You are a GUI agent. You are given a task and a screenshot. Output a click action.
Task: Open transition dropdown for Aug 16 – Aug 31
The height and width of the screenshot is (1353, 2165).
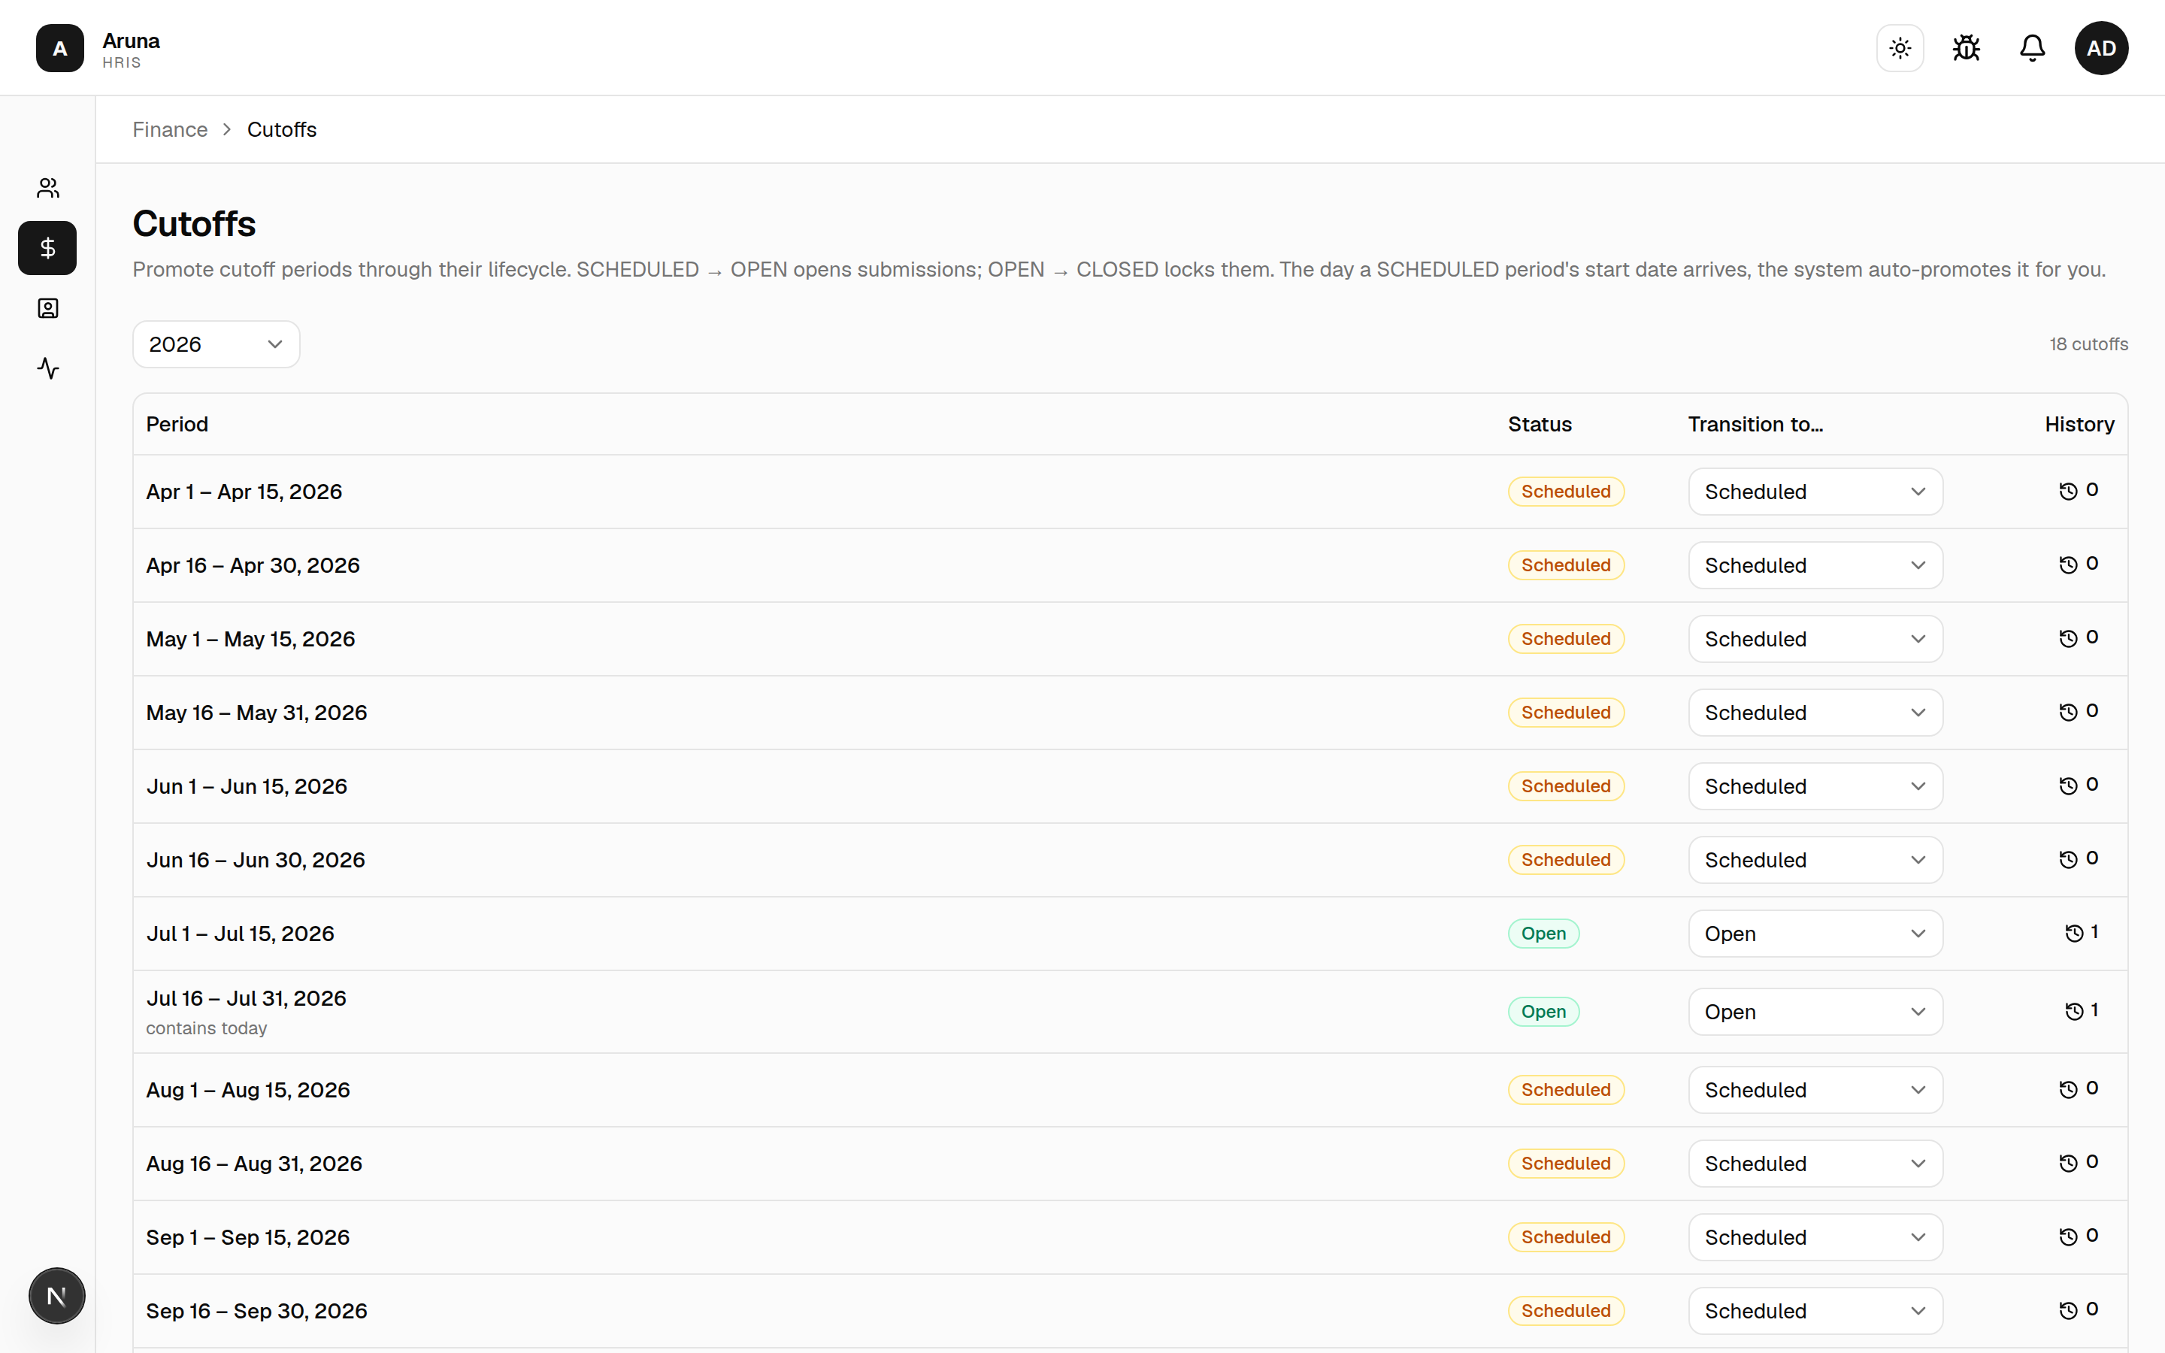click(1815, 1164)
